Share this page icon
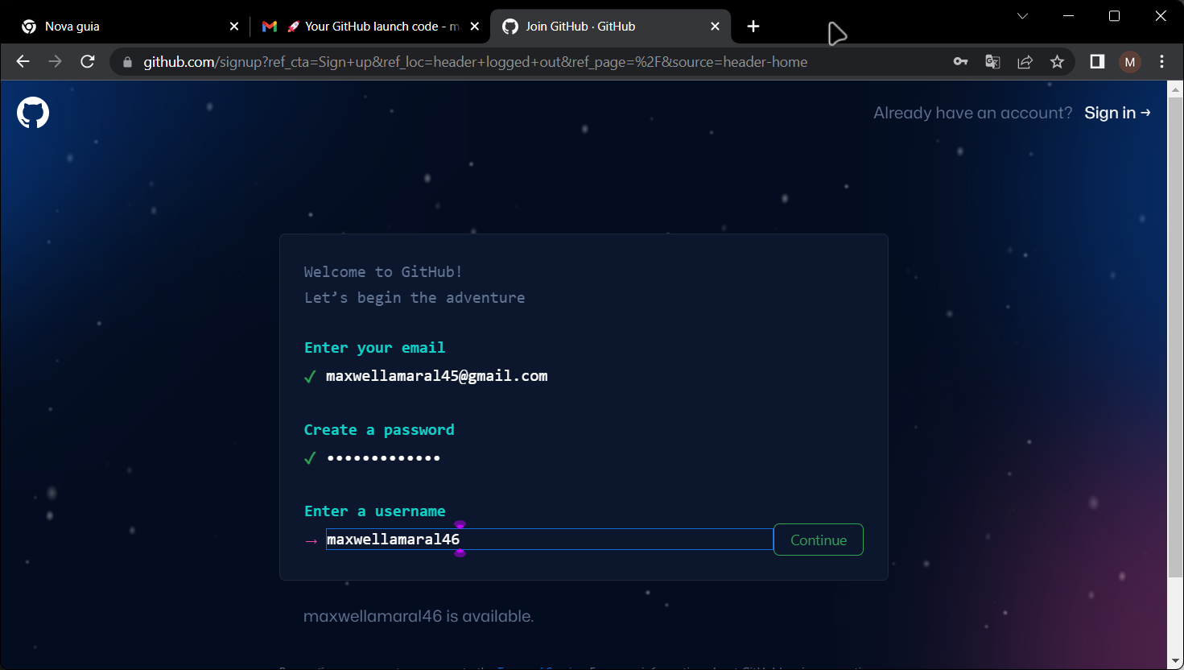The image size is (1184, 670). pos(1025,62)
